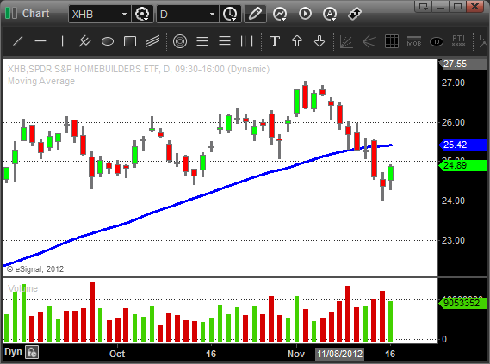Click the Chart window icon

click(x=11, y=14)
